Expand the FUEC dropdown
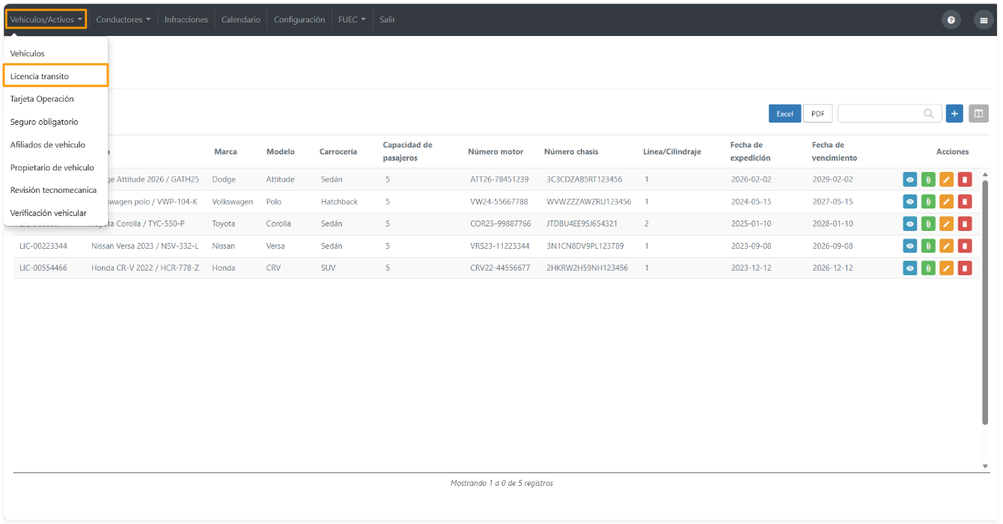The height and width of the screenshot is (524, 1003). click(352, 19)
